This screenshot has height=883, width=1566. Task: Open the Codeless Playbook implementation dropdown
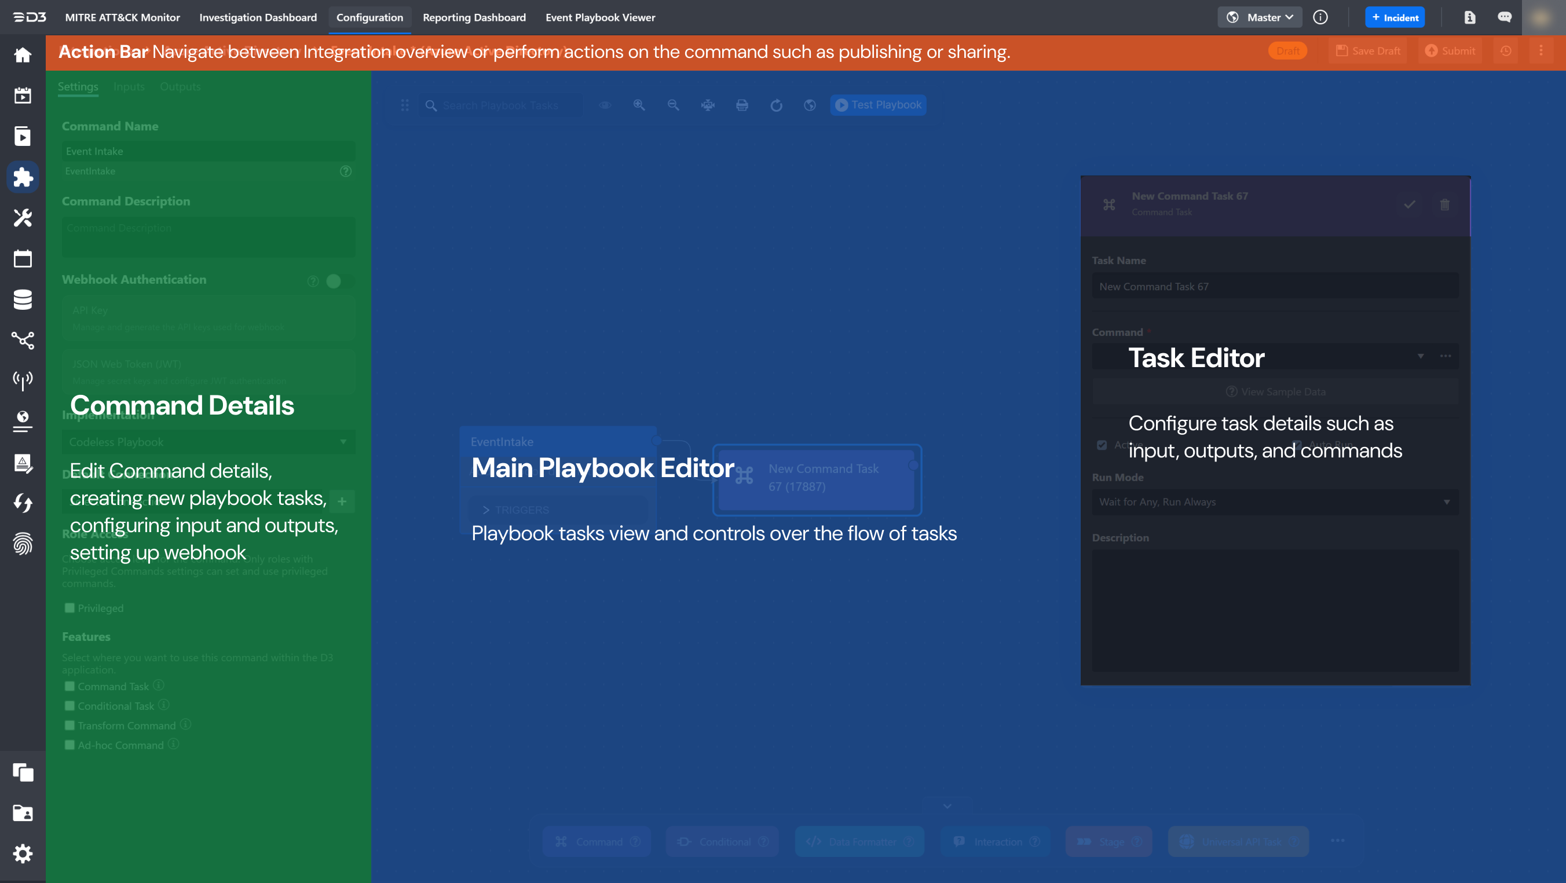(208, 442)
